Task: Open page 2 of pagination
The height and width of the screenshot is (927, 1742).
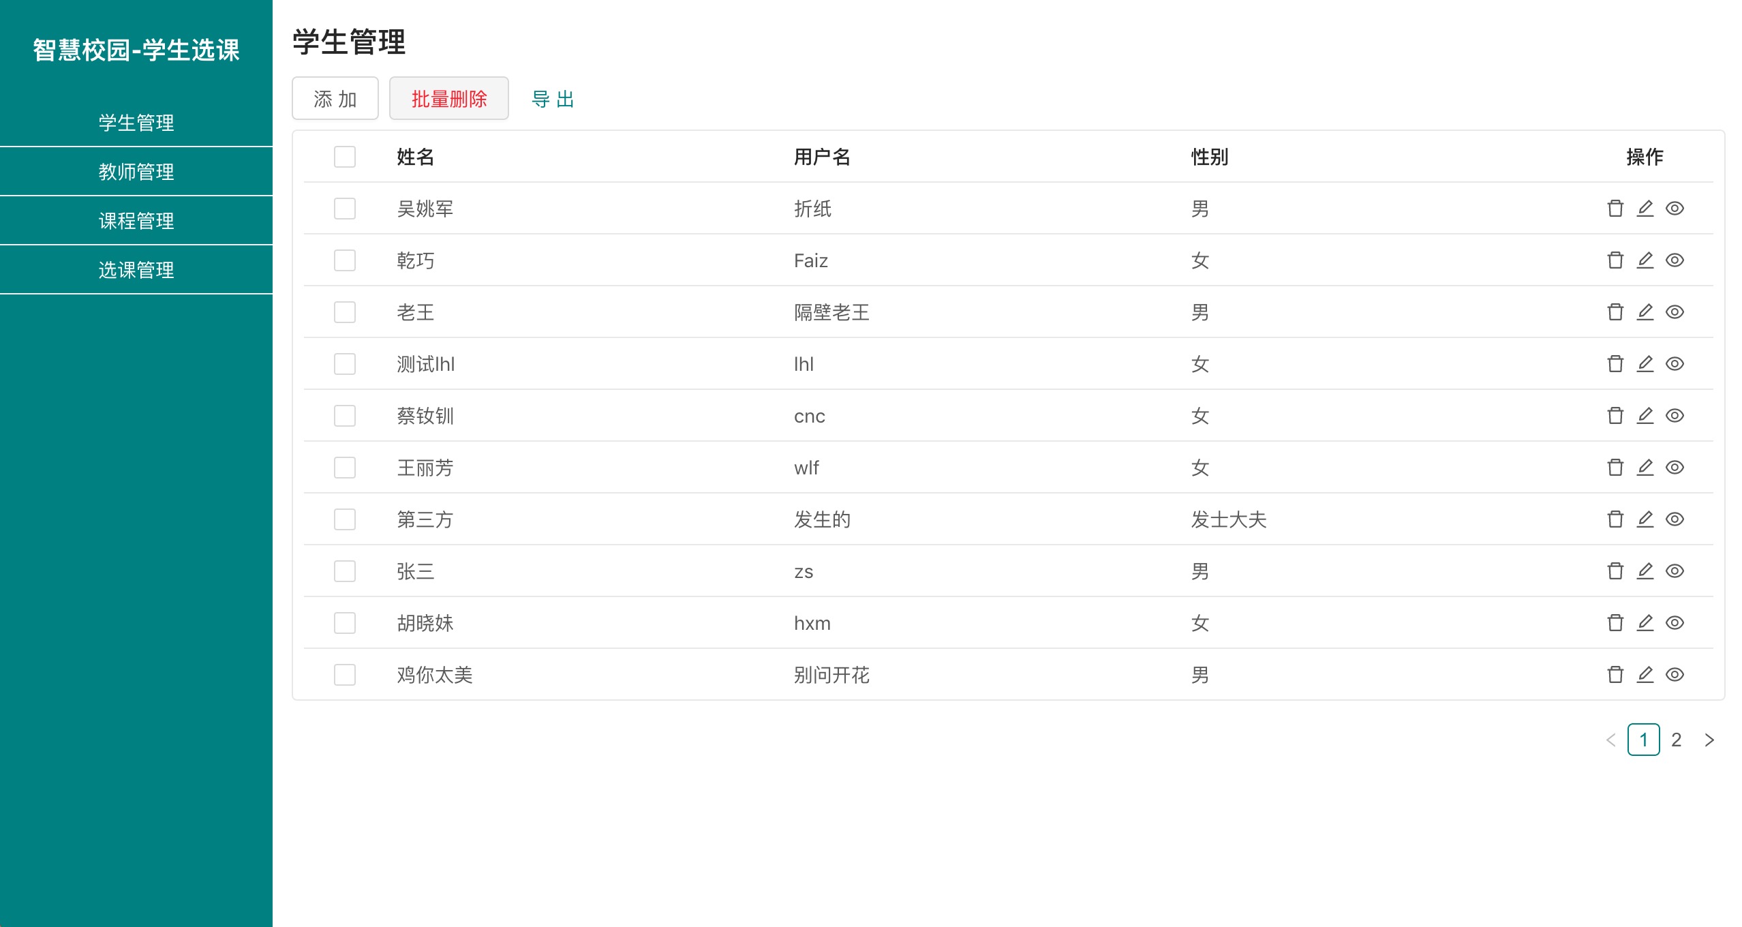Action: [x=1676, y=740]
